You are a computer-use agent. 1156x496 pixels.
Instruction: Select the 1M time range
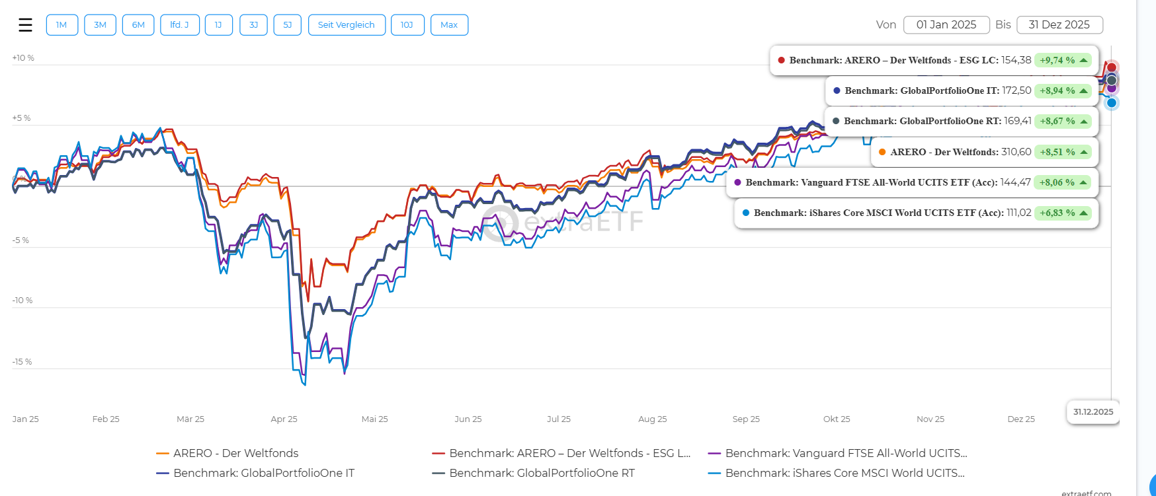tap(62, 25)
